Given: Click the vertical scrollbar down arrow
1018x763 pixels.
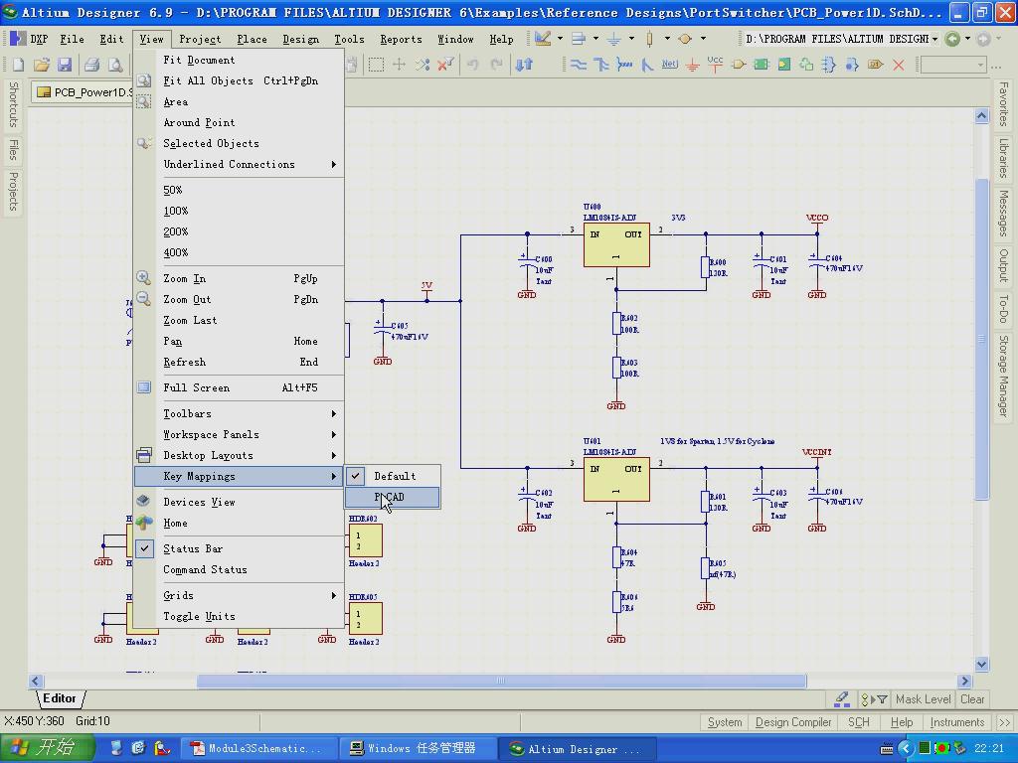Looking at the screenshot, I should click(981, 664).
